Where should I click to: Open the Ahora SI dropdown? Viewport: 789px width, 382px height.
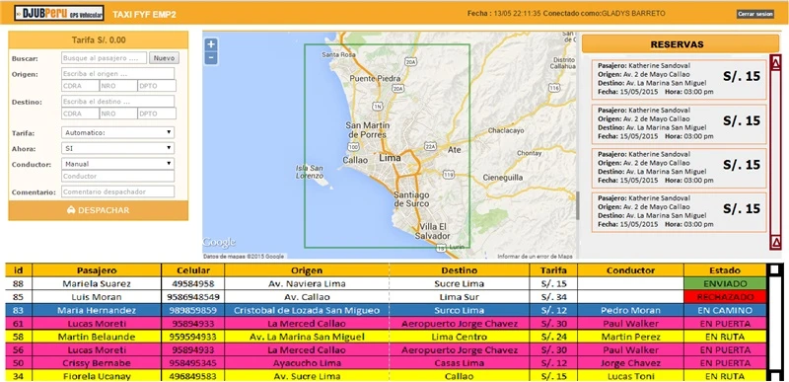[117, 148]
